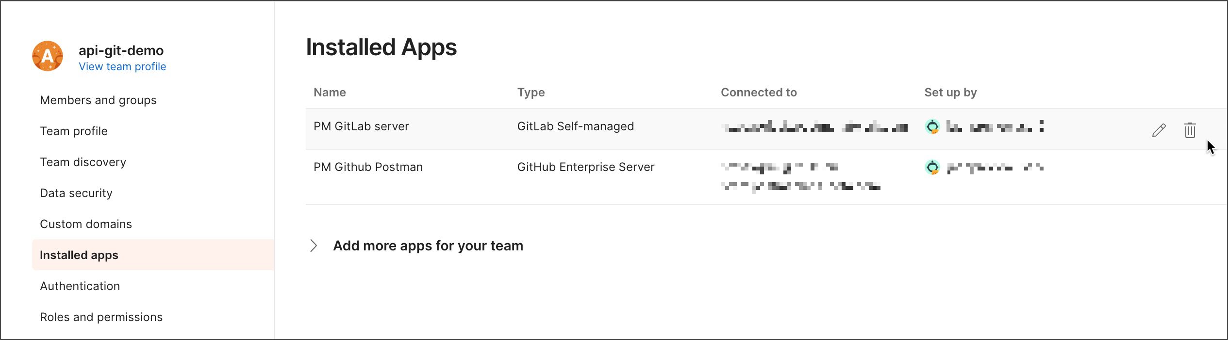The height and width of the screenshot is (340, 1228).
Task: Click the api-git-demo team avatar
Action: coord(48,56)
